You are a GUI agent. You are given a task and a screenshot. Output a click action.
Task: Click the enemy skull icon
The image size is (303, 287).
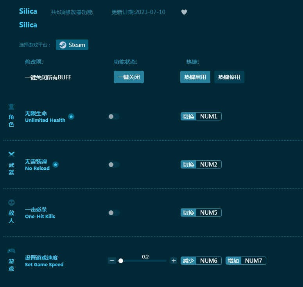[11, 203]
